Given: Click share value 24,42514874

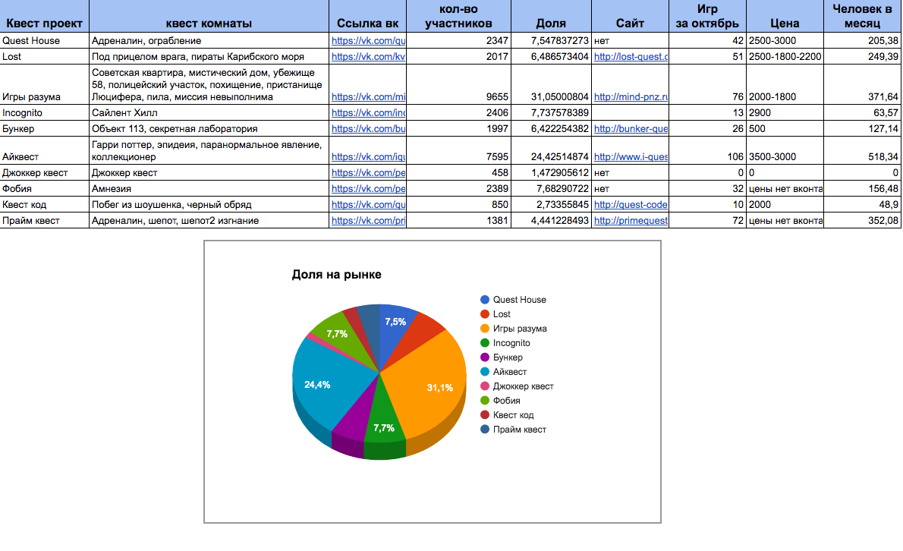Looking at the screenshot, I should [551, 151].
